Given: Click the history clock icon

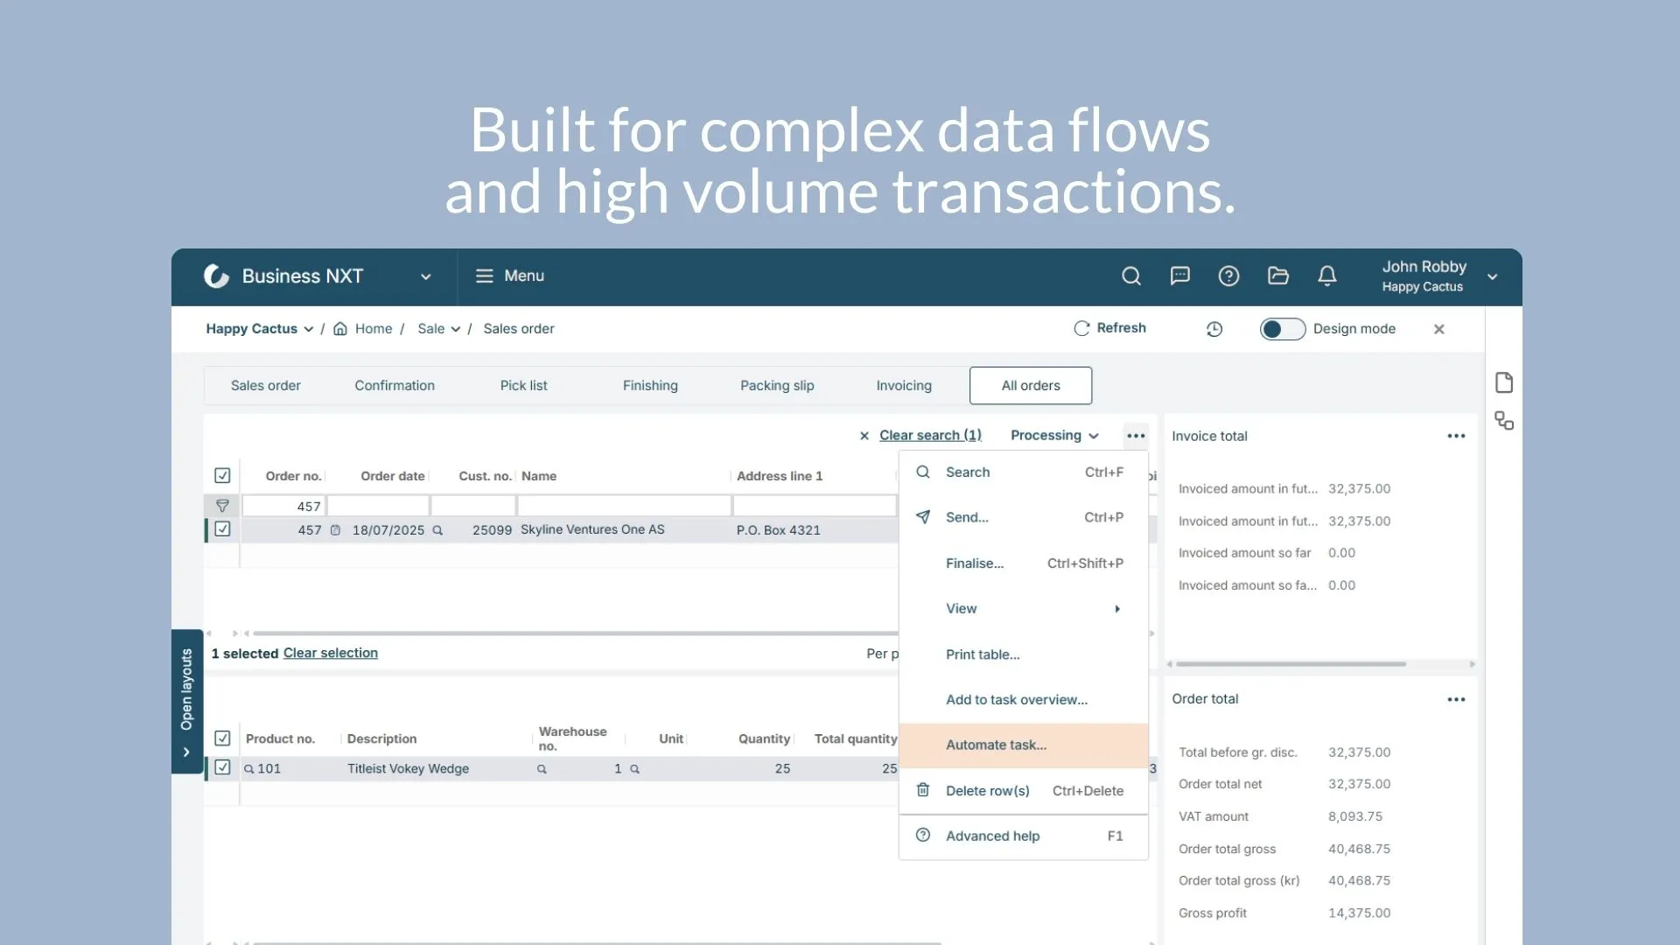Looking at the screenshot, I should click(x=1214, y=329).
